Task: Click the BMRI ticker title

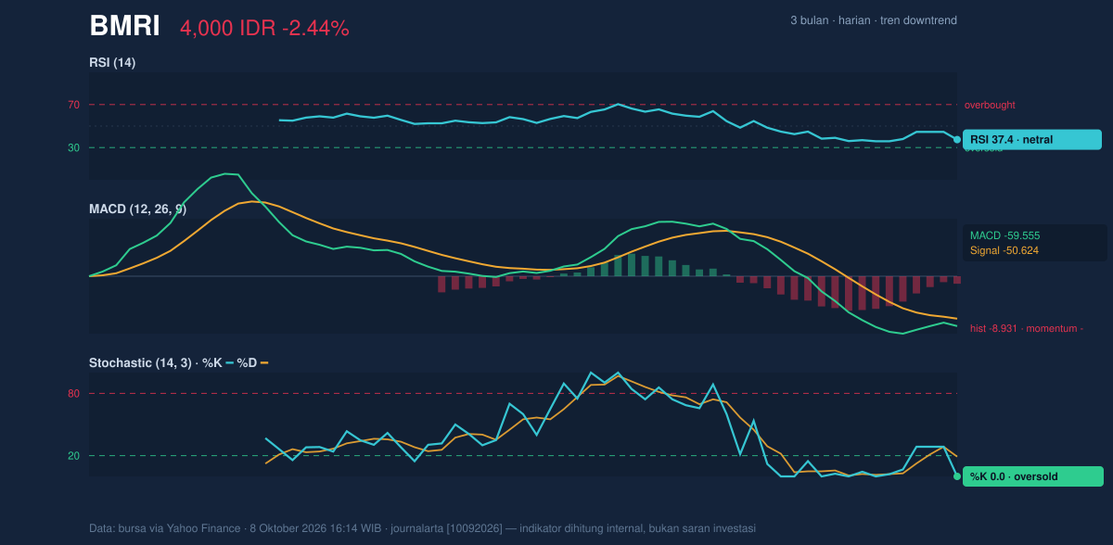Action: (124, 27)
